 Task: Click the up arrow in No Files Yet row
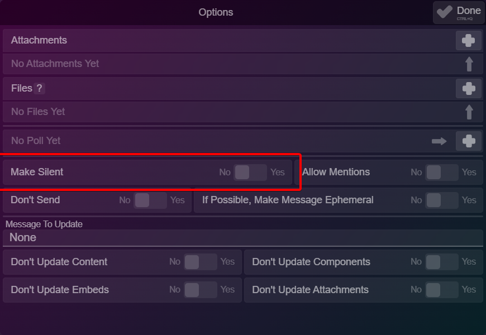coord(469,112)
